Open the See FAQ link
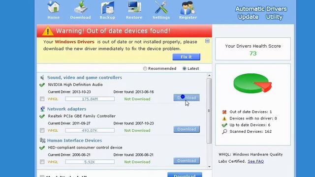 [255, 161]
